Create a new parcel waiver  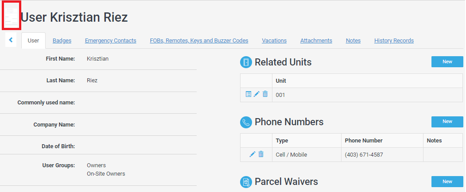447,181
